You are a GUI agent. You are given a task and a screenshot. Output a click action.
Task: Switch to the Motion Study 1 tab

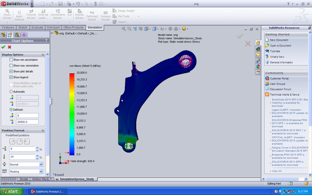(x=41, y=179)
